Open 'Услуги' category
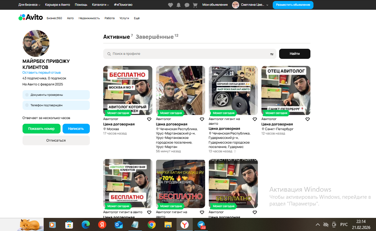This screenshot has height=231, width=376. pyautogui.click(x=124, y=18)
